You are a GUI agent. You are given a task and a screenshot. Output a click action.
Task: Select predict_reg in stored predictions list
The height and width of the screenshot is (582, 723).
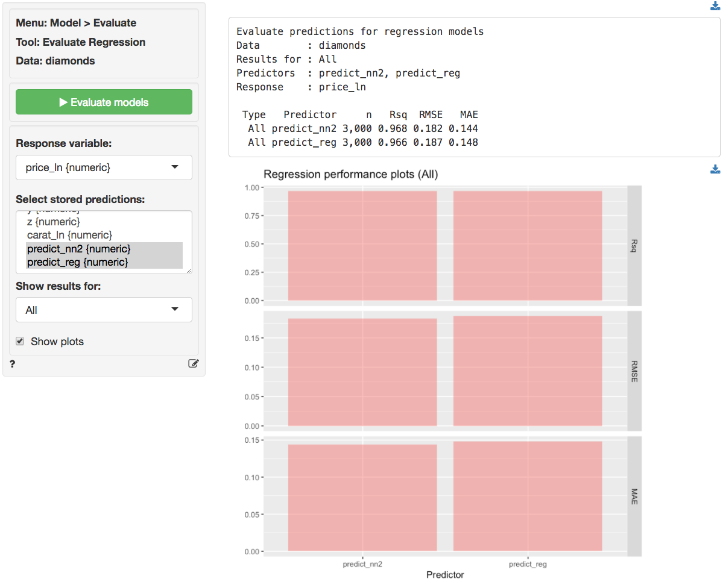tap(77, 262)
